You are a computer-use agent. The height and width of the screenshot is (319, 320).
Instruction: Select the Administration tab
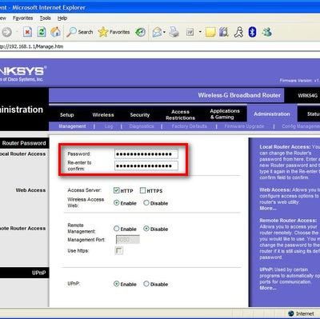click(272, 114)
